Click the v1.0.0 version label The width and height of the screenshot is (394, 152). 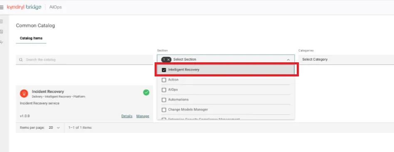point(25,116)
